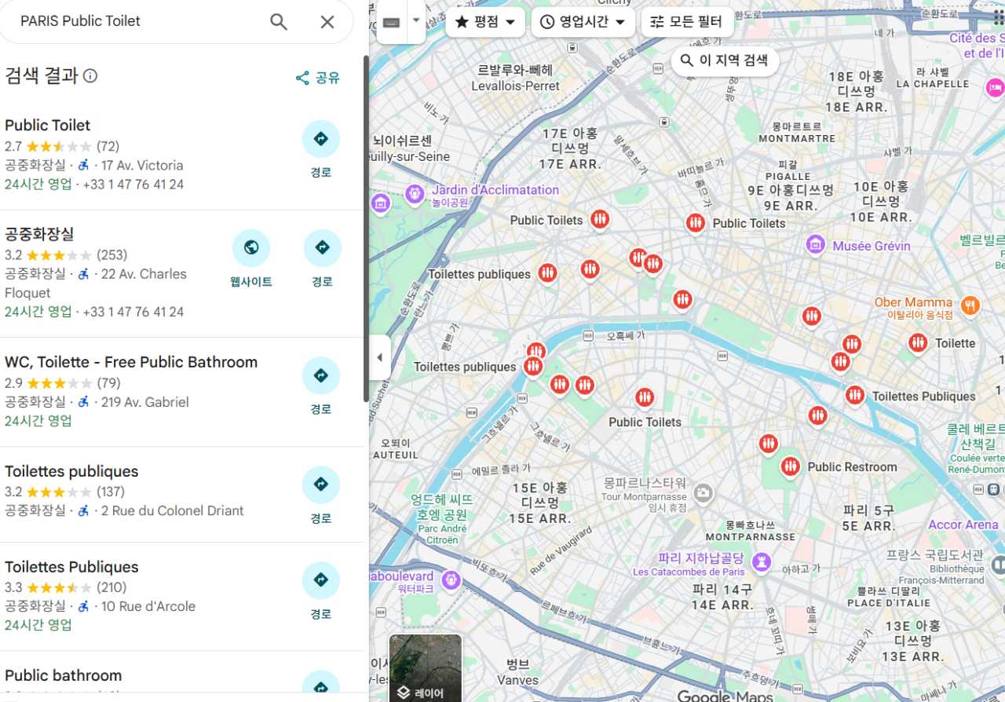Viewport: 1005px width, 702px height.
Task: Open the 웹사이트 website globe icon
Action: pyautogui.click(x=251, y=248)
